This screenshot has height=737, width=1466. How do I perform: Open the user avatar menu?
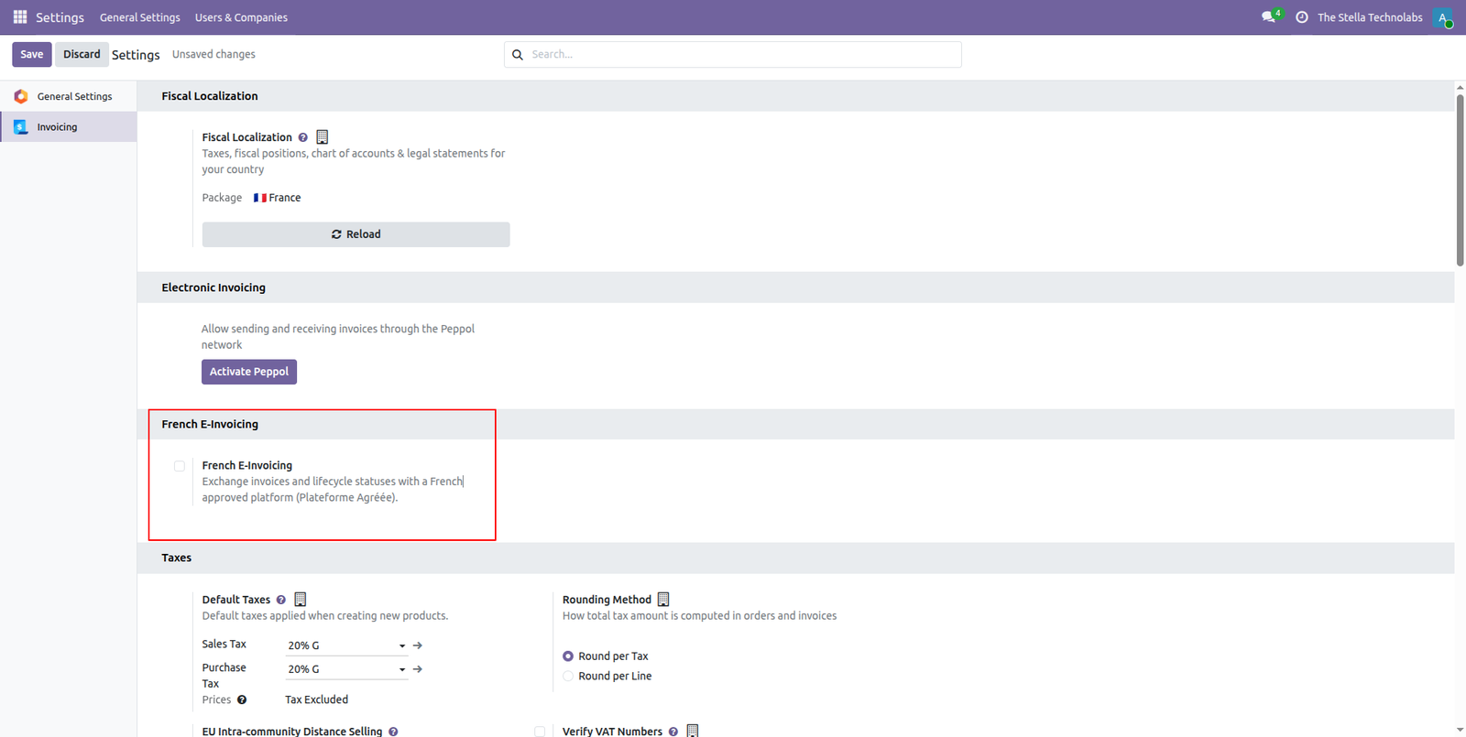(1443, 17)
